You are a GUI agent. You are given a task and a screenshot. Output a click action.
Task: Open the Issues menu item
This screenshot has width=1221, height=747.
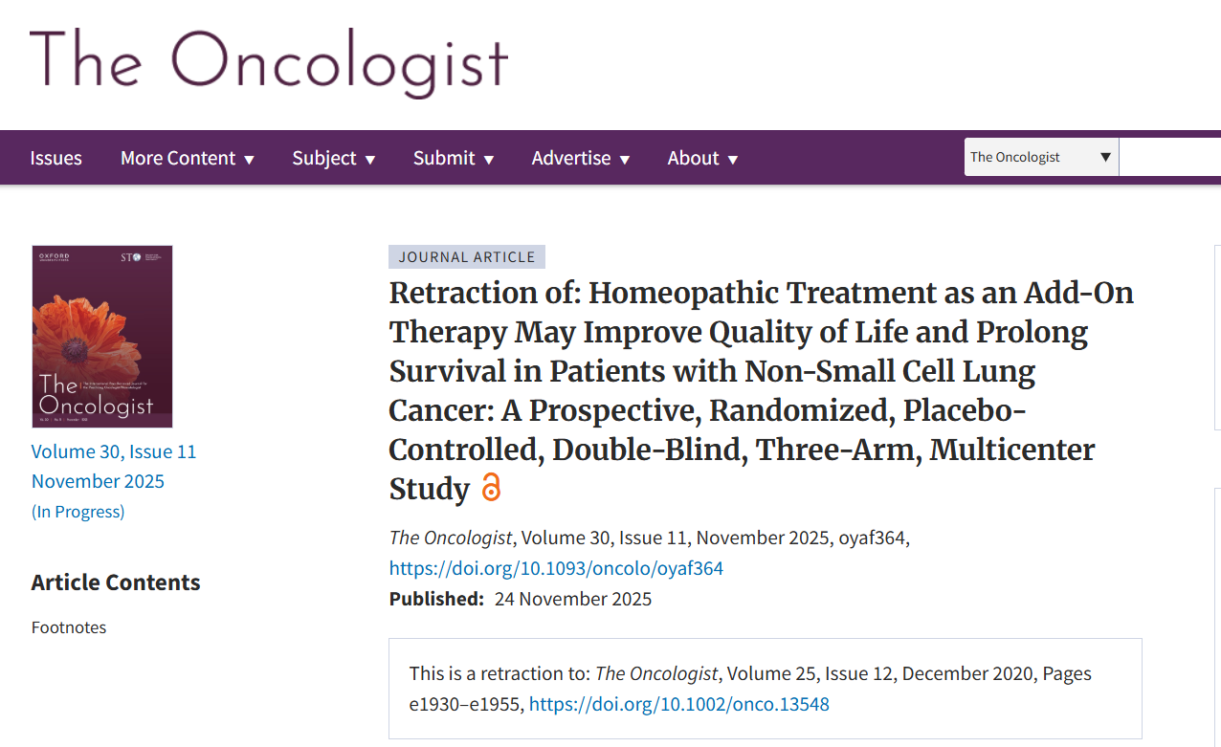56,158
